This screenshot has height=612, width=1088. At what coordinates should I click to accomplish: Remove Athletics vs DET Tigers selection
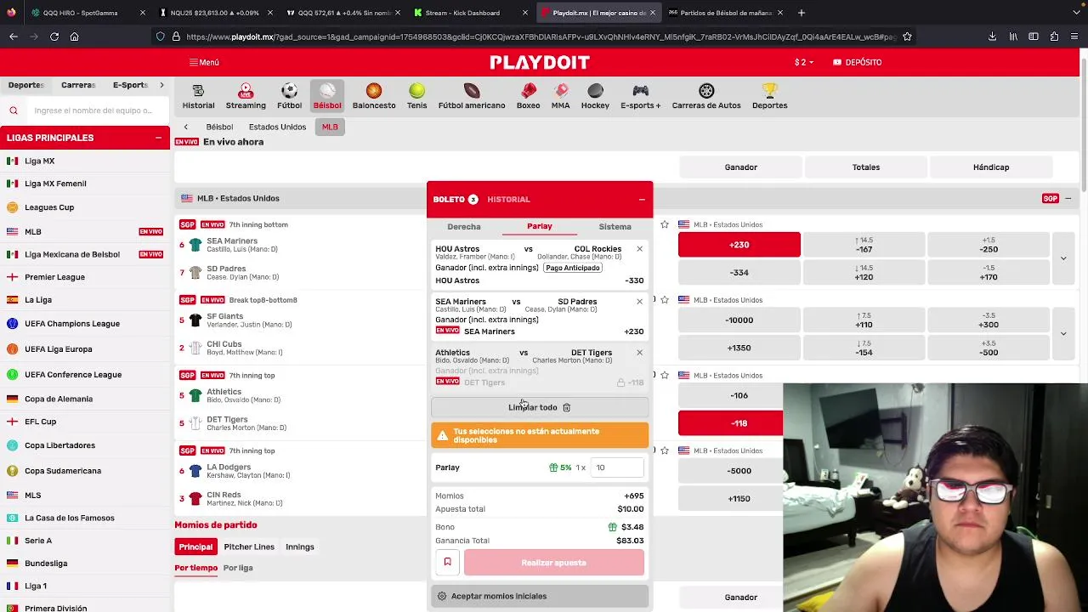(x=640, y=353)
